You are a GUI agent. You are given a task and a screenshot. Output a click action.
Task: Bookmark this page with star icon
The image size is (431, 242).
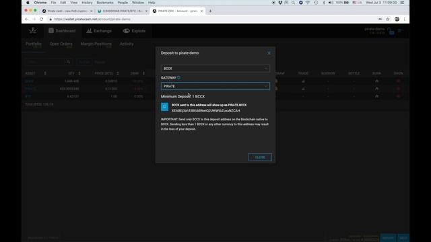tap(388, 19)
